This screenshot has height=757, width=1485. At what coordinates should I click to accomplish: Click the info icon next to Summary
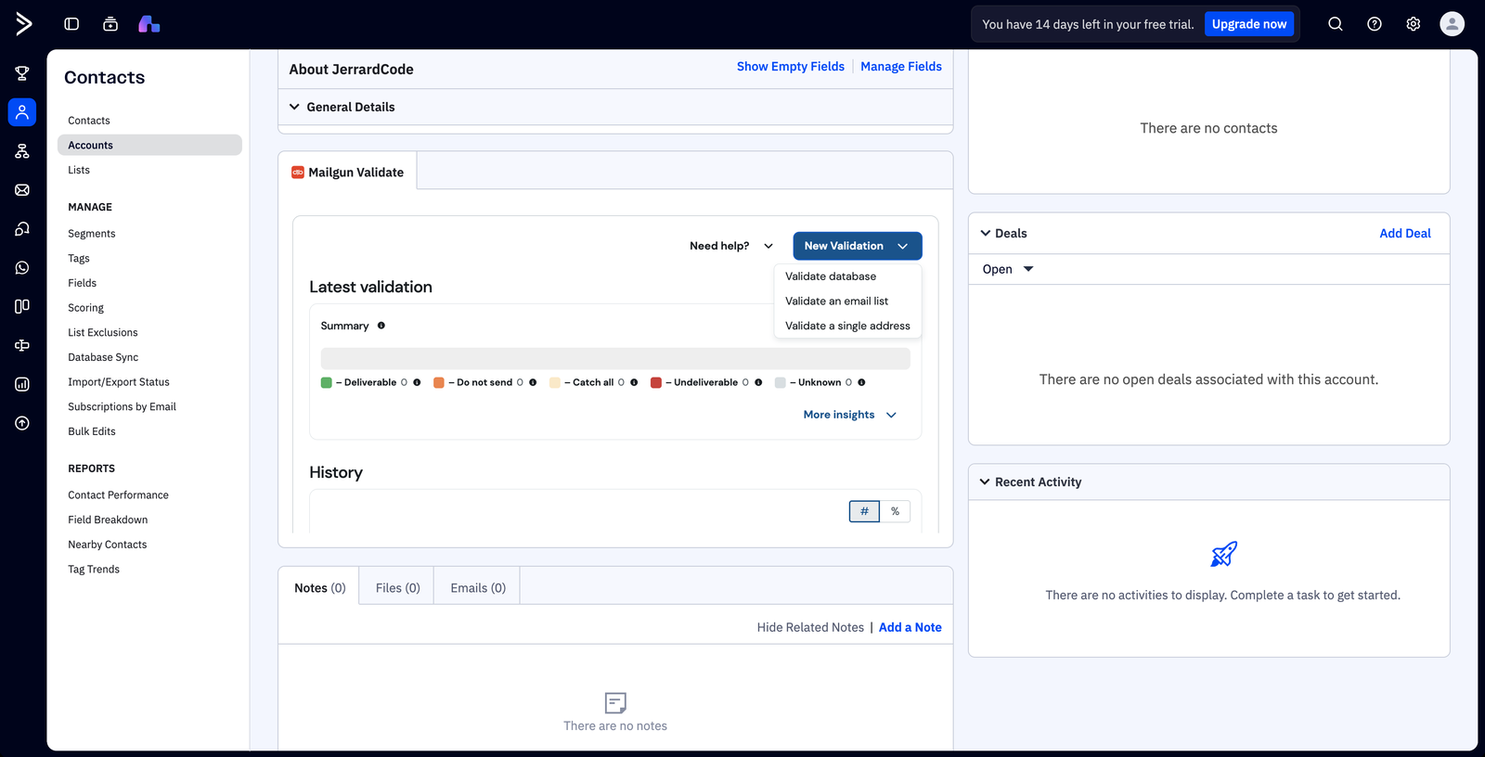pos(381,326)
